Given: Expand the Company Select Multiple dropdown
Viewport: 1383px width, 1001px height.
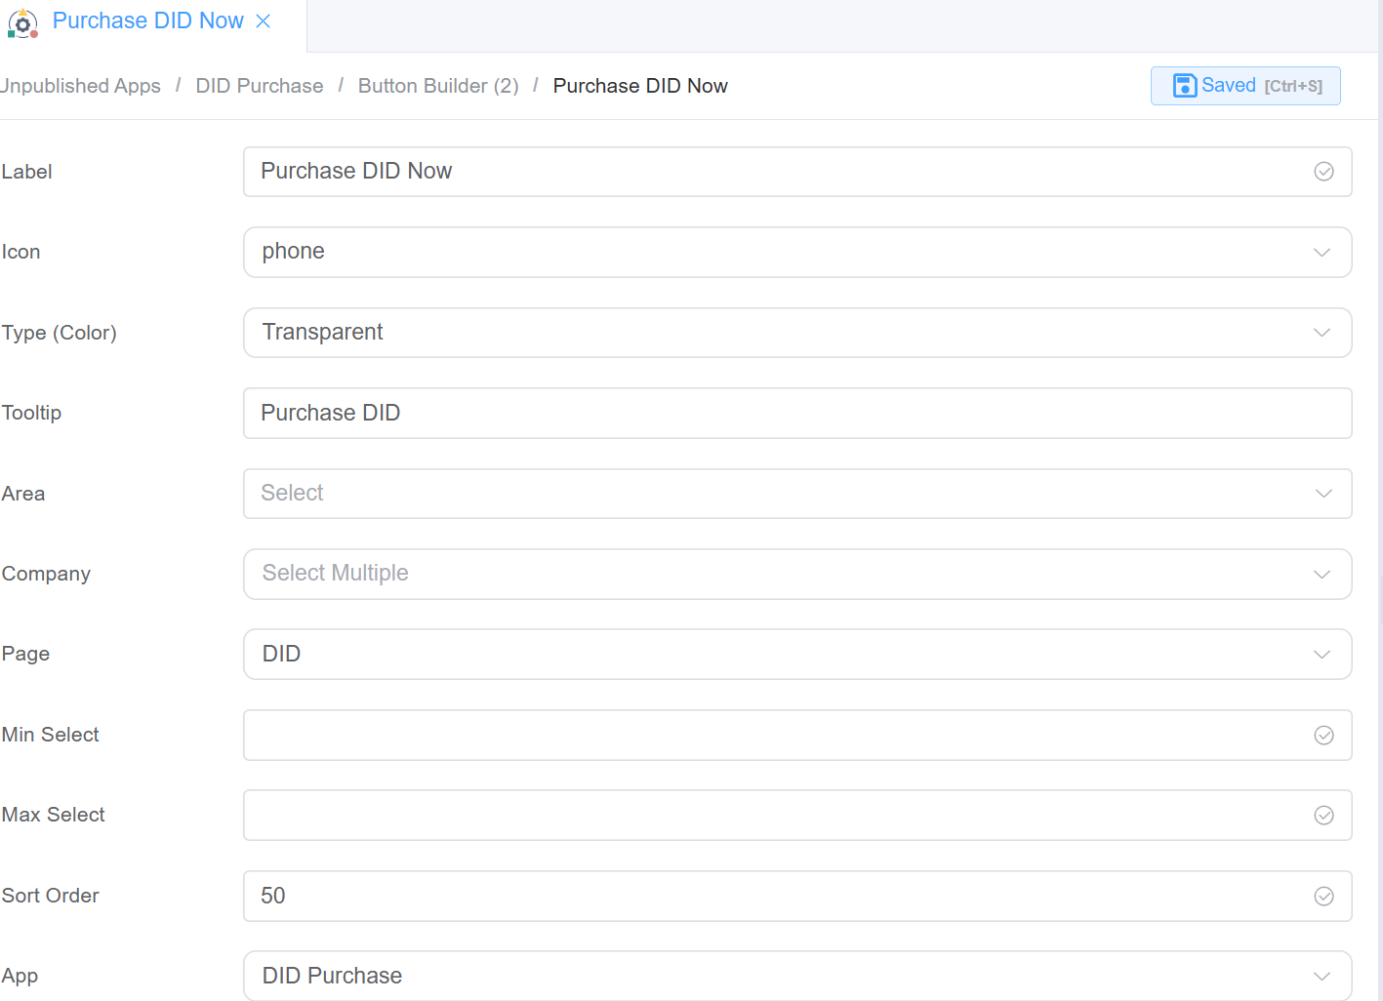Looking at the screenshot, I should 796,574.
